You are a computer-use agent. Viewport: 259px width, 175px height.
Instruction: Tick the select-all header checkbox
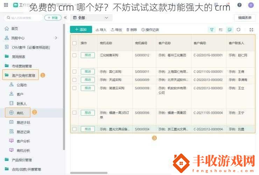click(x=74, y=43)
